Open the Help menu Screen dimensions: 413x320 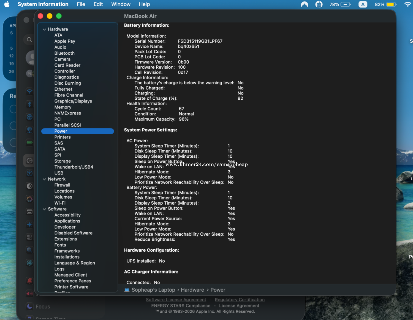(144, 4)
